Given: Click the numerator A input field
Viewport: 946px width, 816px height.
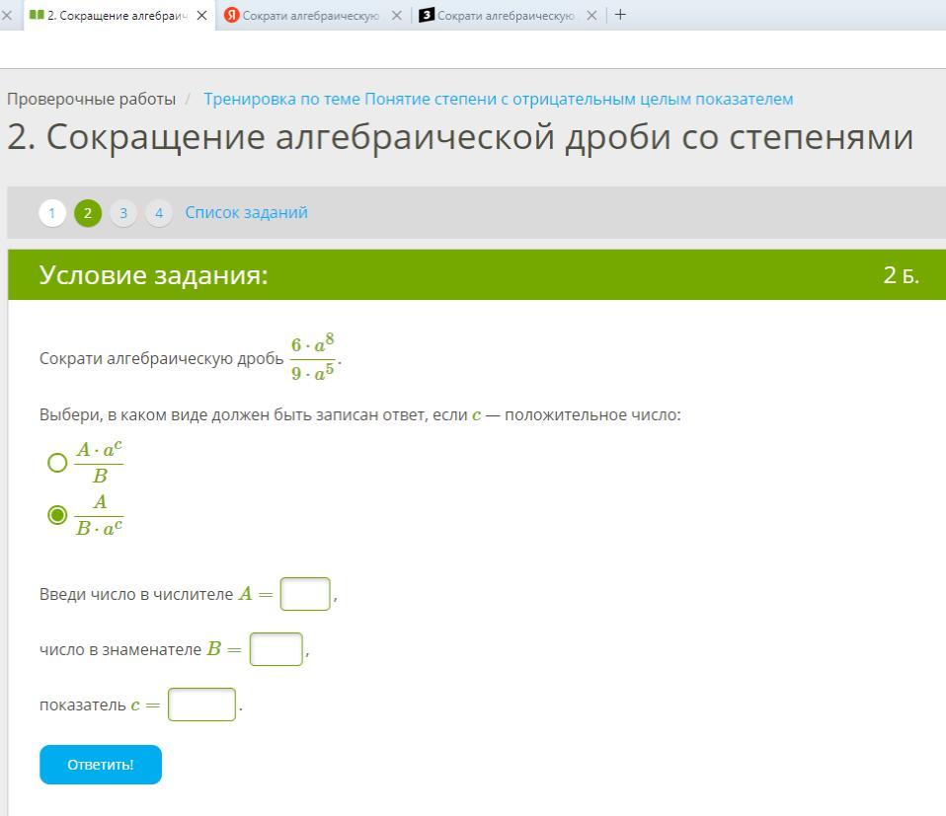Looking at the screenshot, I should tap(305, 594).
